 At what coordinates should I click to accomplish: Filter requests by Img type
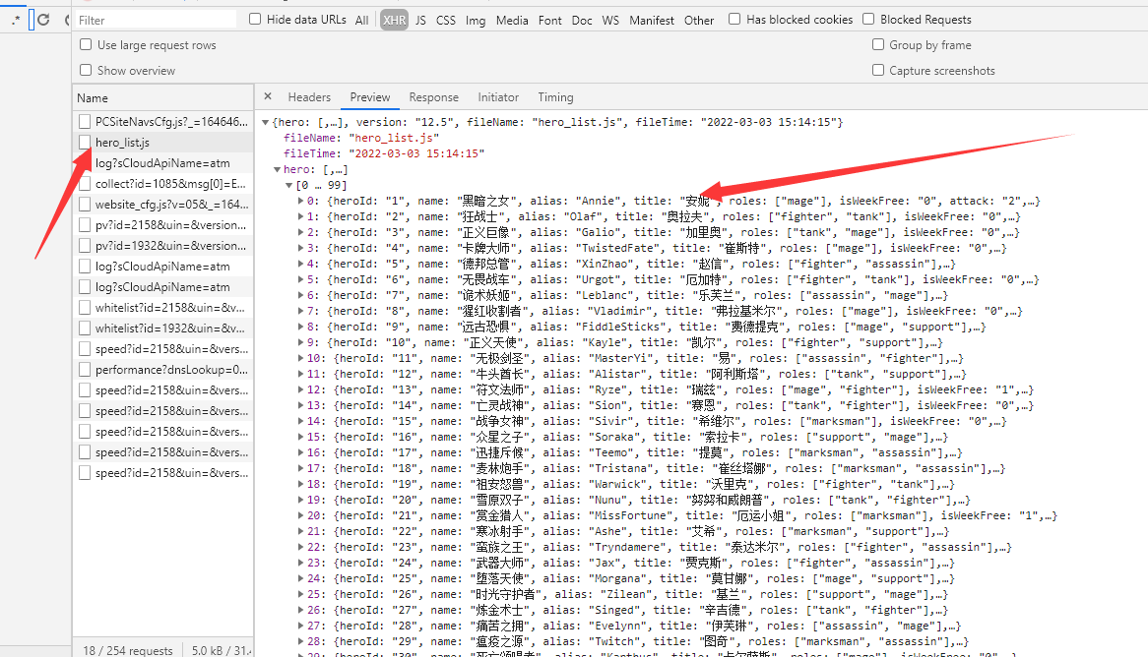(x=475, y=20)
